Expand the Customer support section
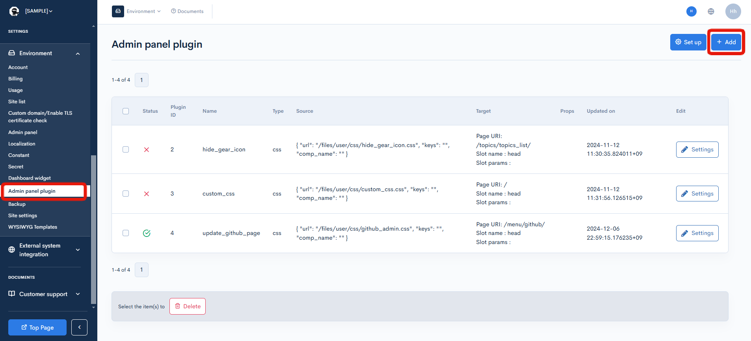The image size is (751, 341). (44, 294)
